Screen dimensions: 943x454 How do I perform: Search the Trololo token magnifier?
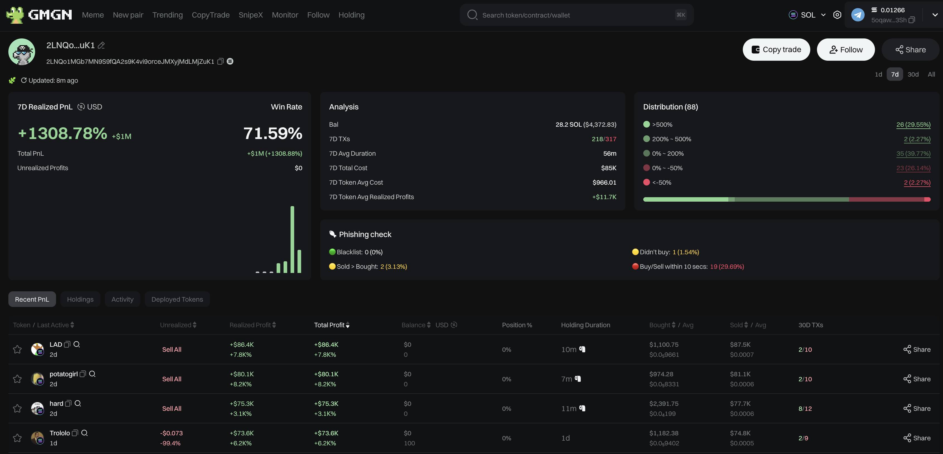[84, 433]
